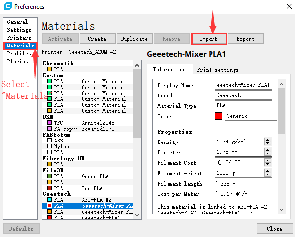Click the Information panel scroll-up arrow

coord(281,84)
